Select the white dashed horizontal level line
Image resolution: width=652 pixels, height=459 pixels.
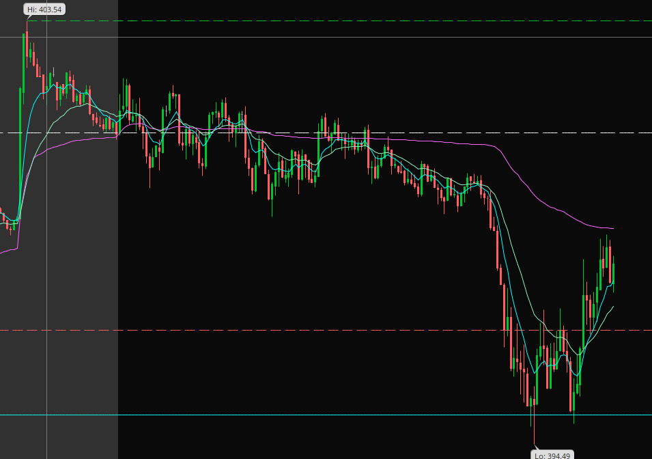point(326,133)
